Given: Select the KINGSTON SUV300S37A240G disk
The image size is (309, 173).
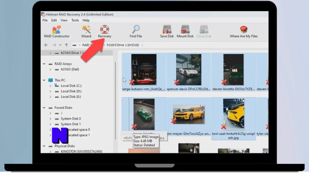Looking at the screenshot, I should click(x=81, y=151).
